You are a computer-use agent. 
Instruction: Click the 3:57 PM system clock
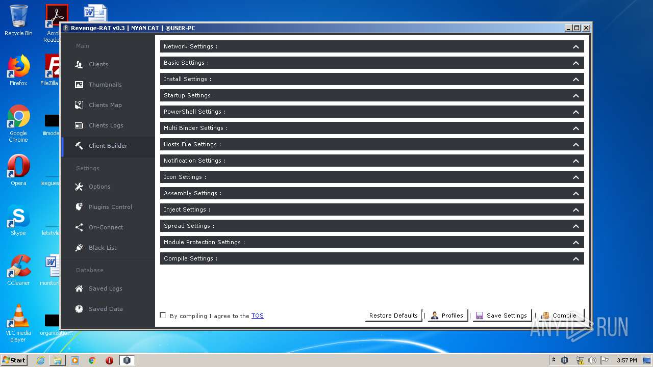(x=626, y=360)
